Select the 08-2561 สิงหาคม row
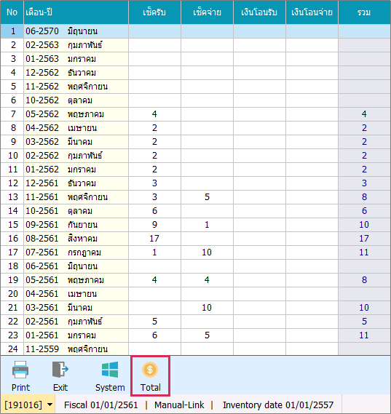This screenshot has height=414, width=391. [195, 239]
